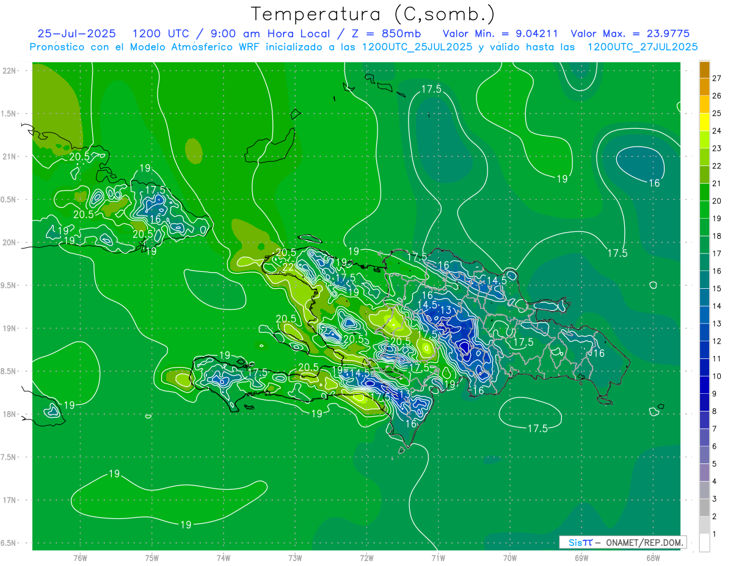The image size is (733, 566).
Task: Pick the white legend swatch below 1
Action: click(x=704, y=543)
